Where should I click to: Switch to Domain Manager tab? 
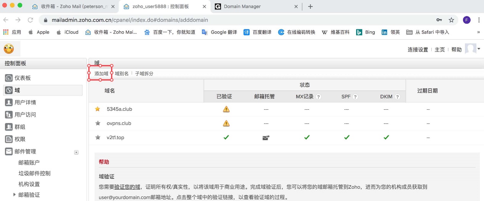pyautogui.click(x=256, y=6)
